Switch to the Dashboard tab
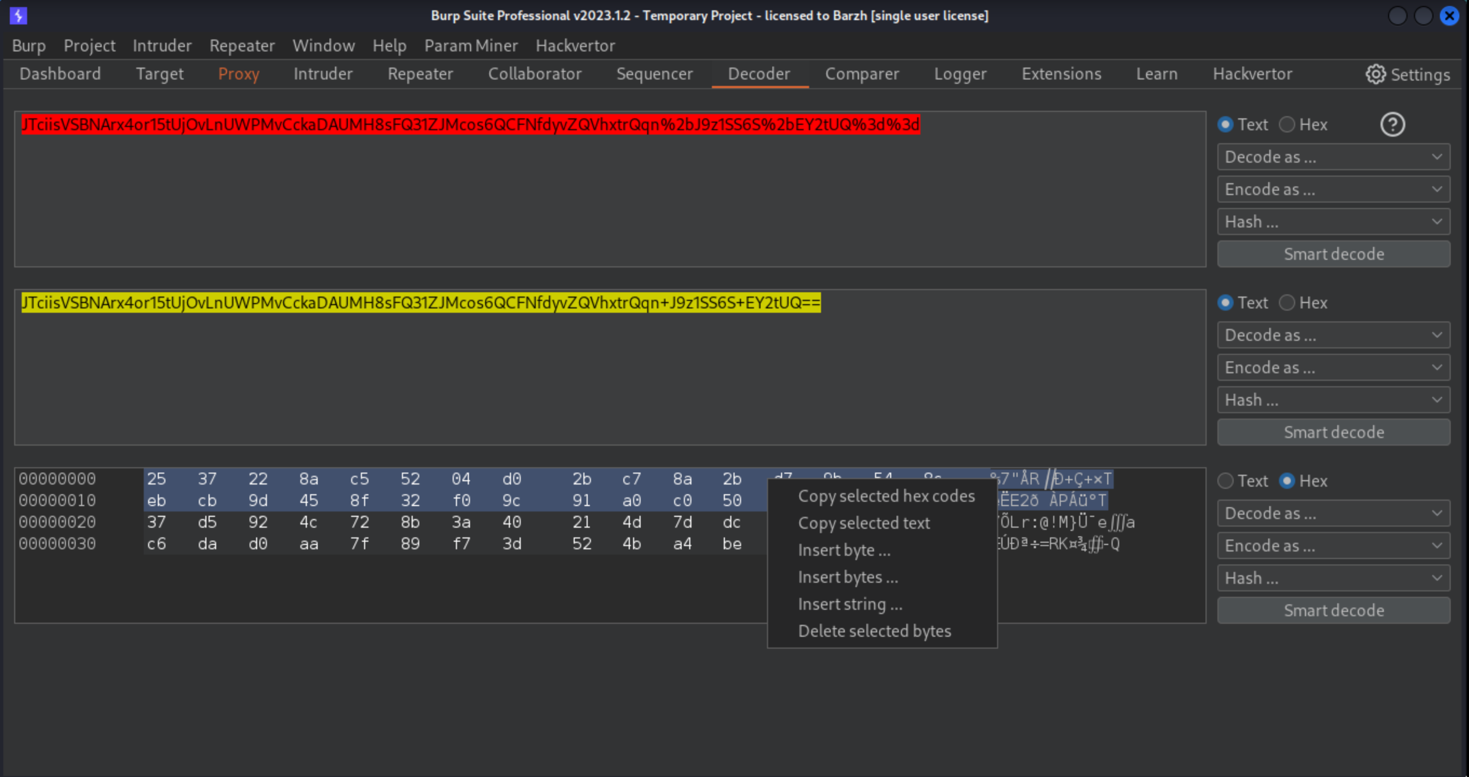The width and height of the screenshot is (1469, 777). pyautogui.click(x=60, y=74)
